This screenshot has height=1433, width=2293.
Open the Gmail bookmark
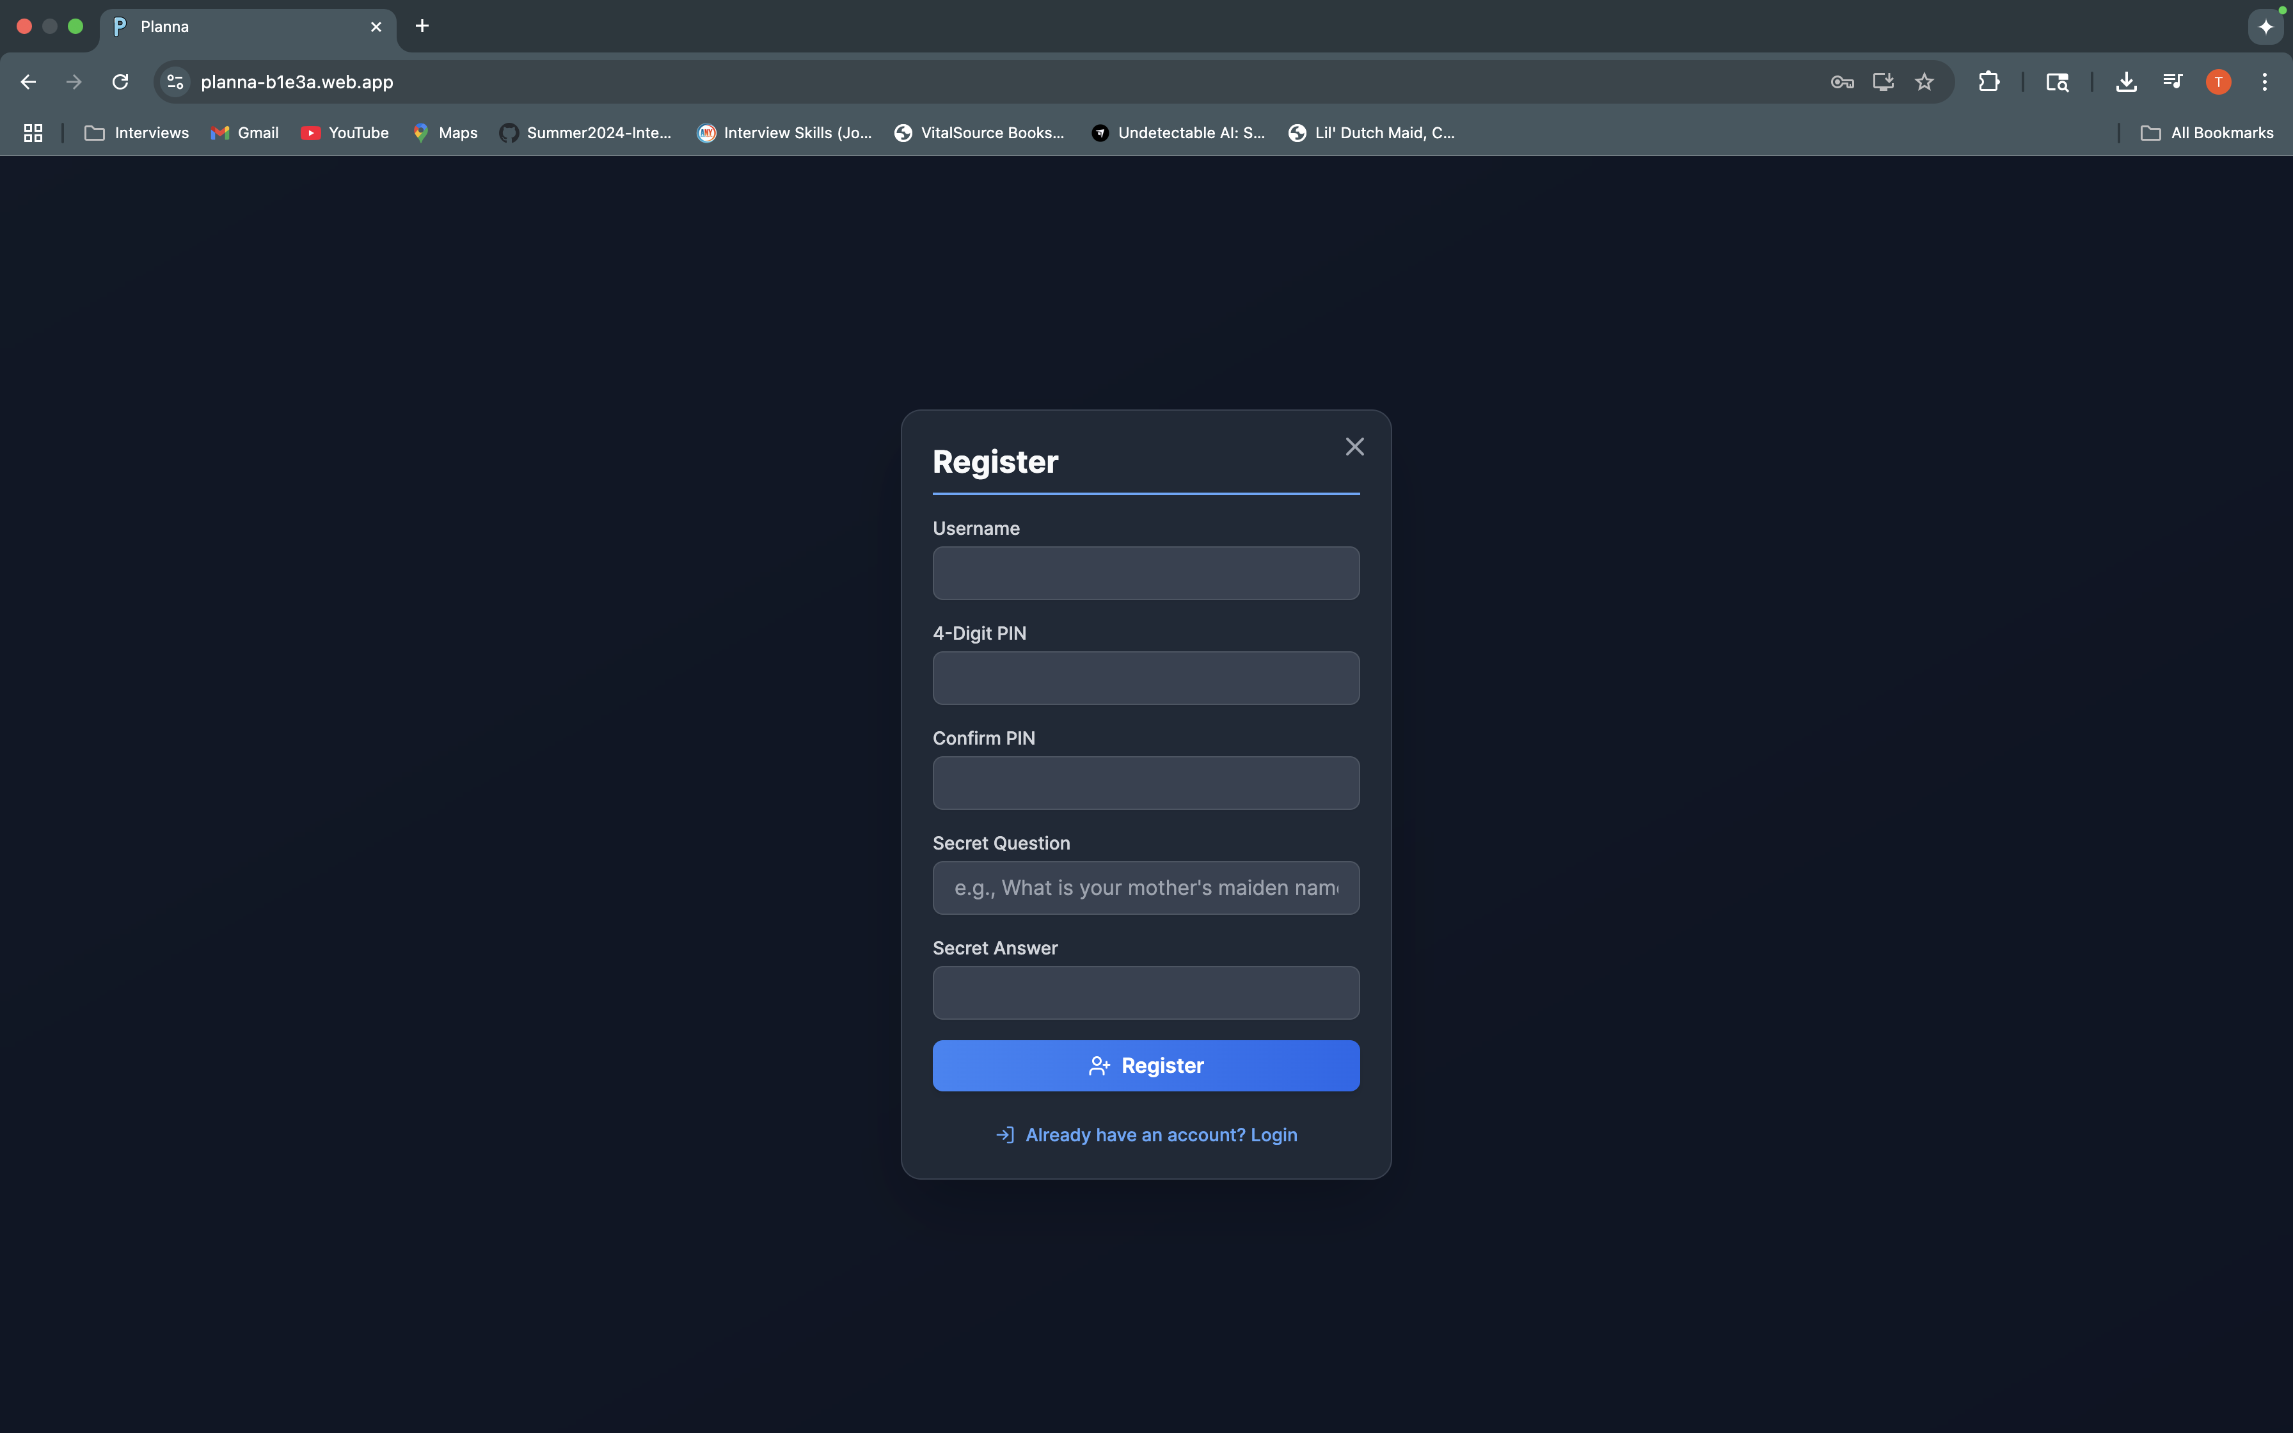coord(244,132)
